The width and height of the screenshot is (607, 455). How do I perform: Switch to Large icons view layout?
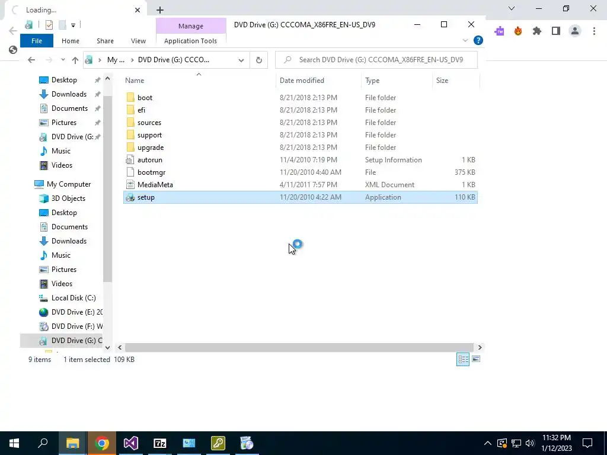(476, 360)
